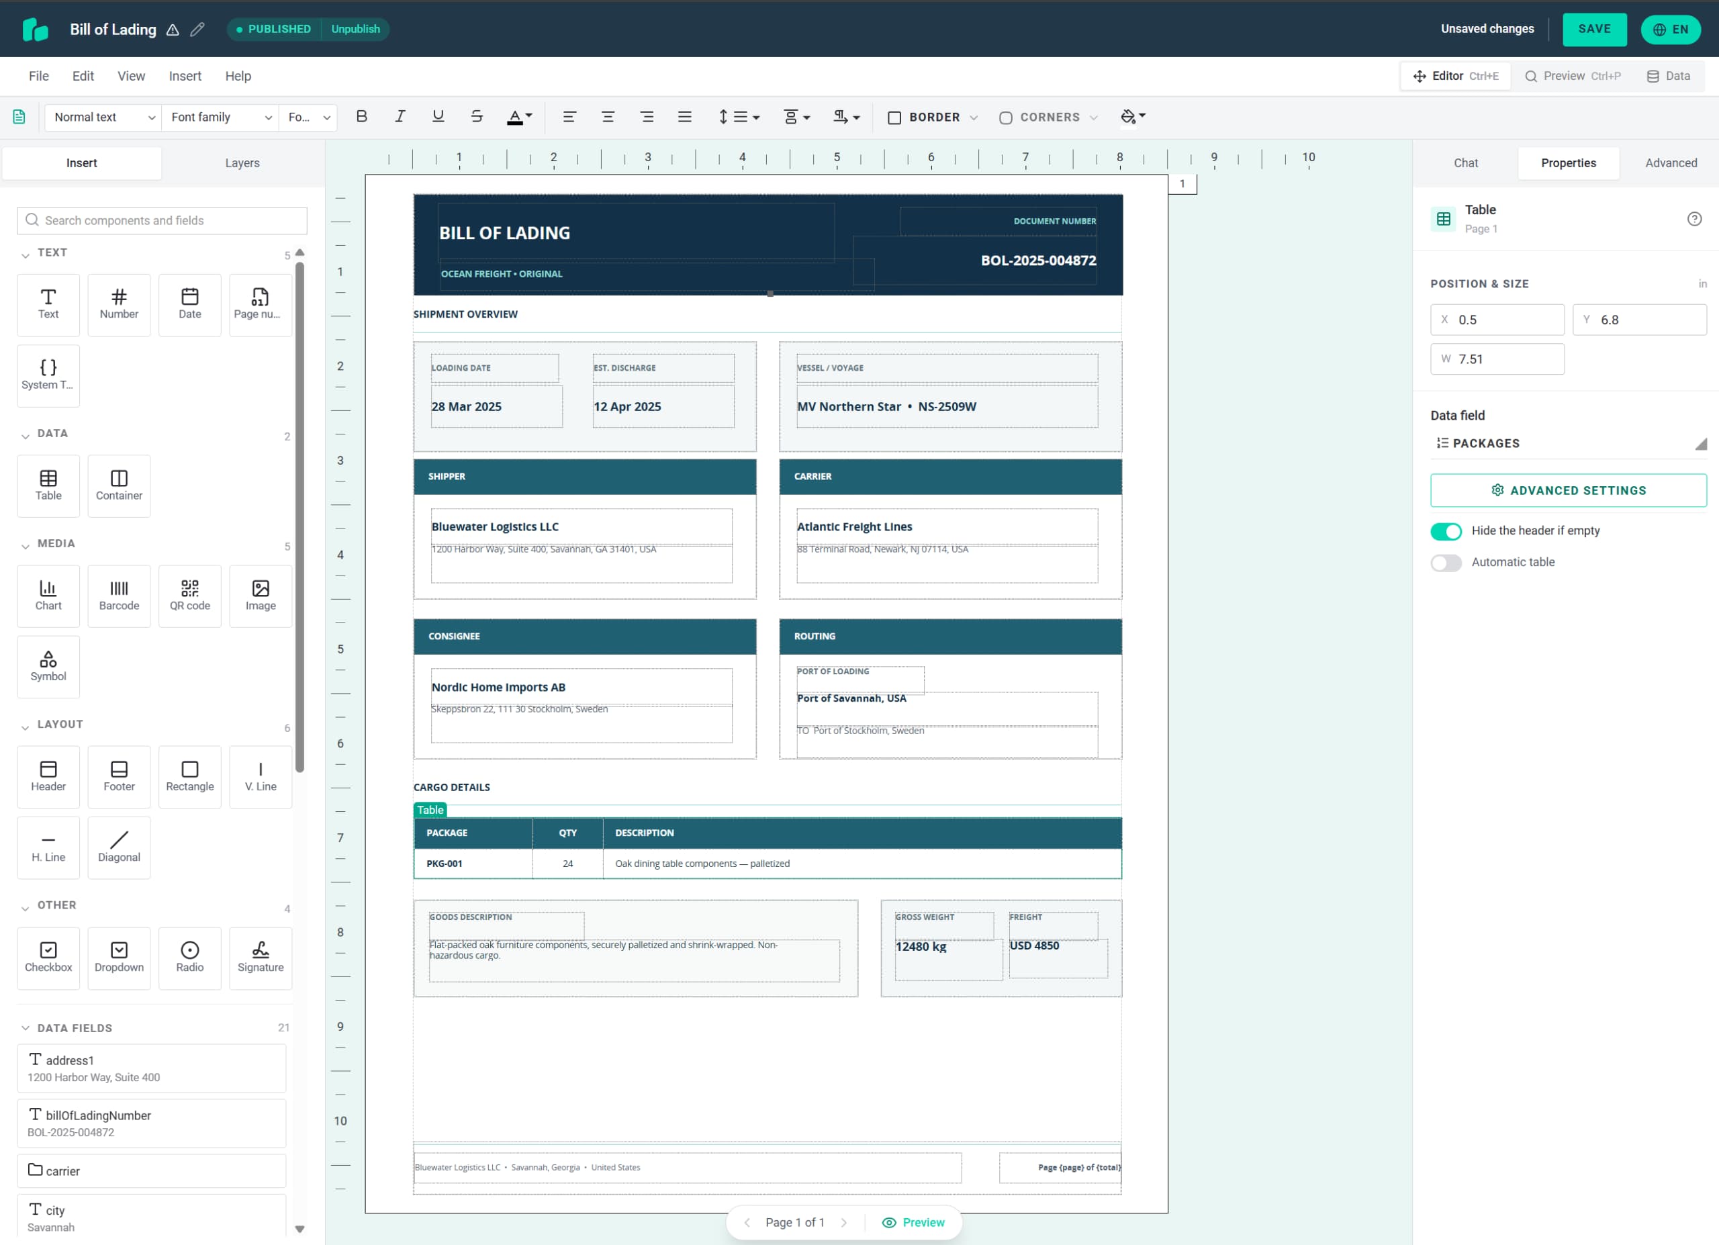Toggle bold formatting

[361, 117]
